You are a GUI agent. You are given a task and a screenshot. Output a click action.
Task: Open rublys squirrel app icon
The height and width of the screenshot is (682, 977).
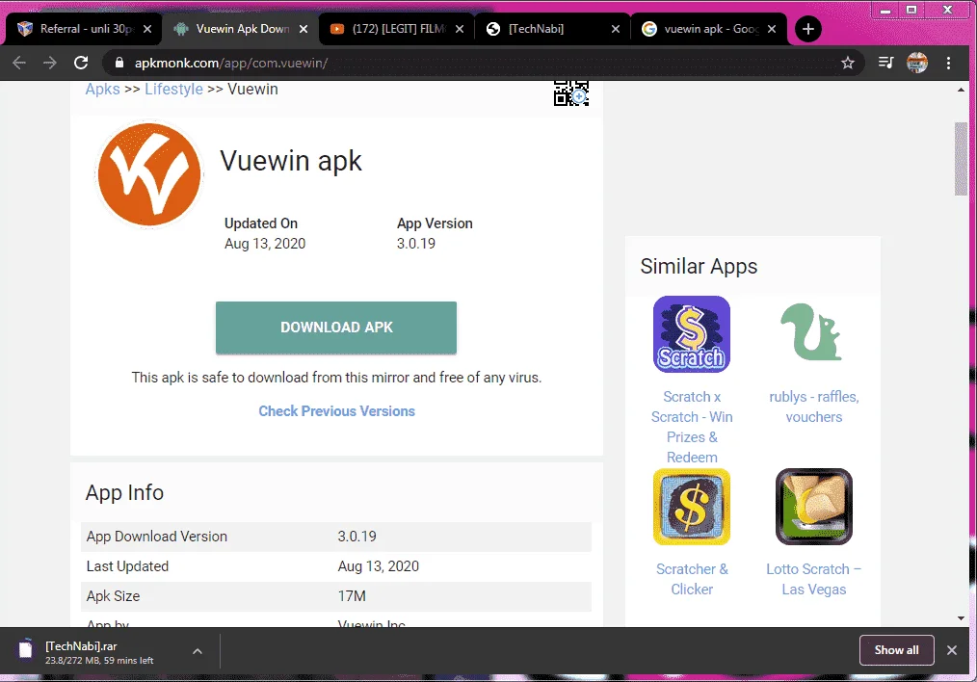coord(812,332)
